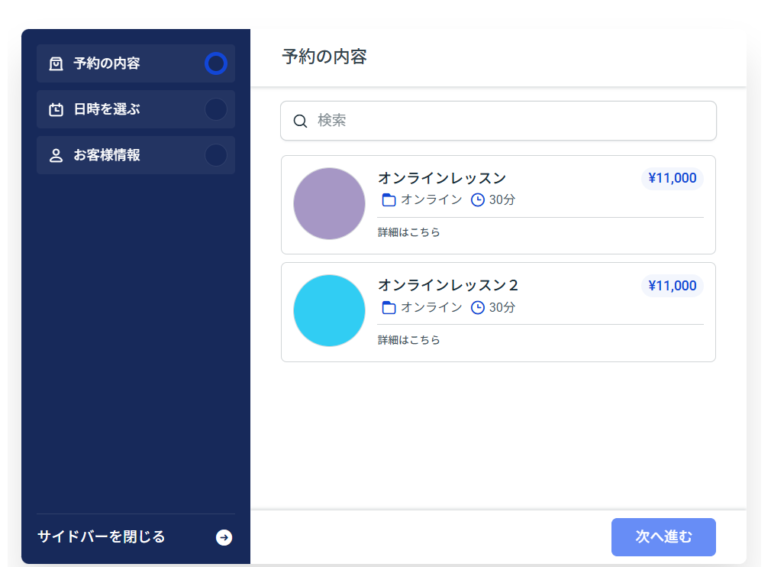Click folder icon on オンラインレッスン２ card
The width and height of the screenshot is (771, 567).
point(389,307)
